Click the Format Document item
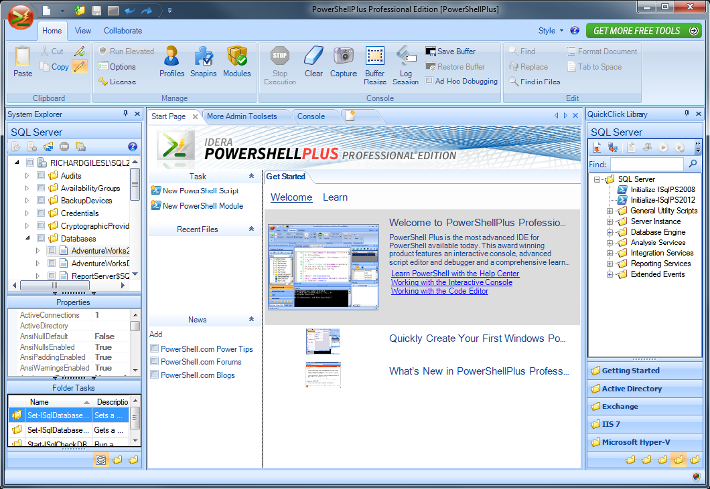This screenshot has height=489, width=710. (602, 51)
